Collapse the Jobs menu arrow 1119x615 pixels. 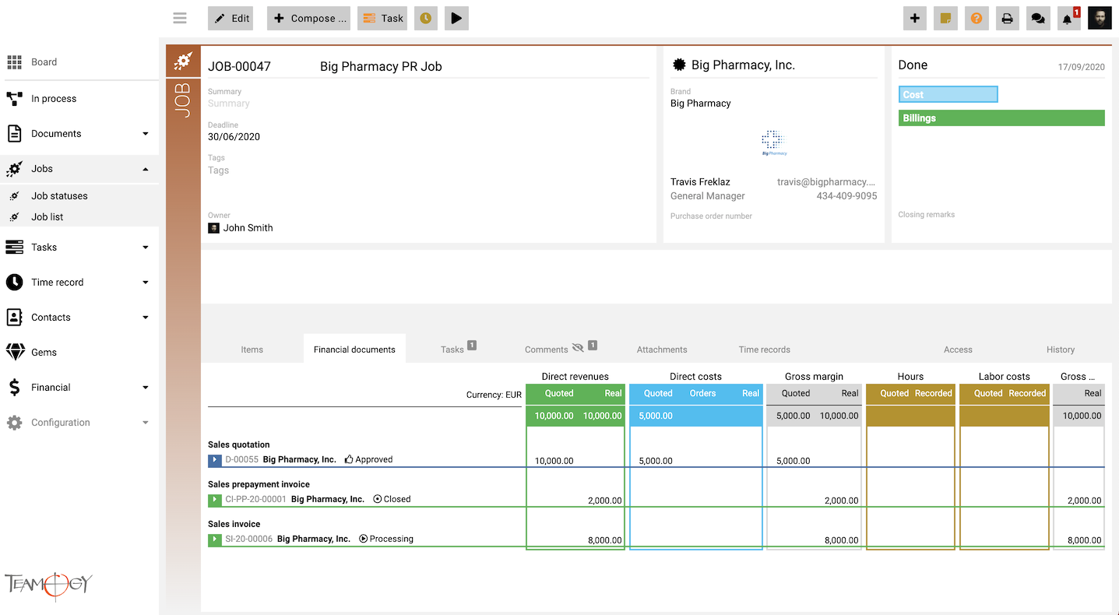146,169
